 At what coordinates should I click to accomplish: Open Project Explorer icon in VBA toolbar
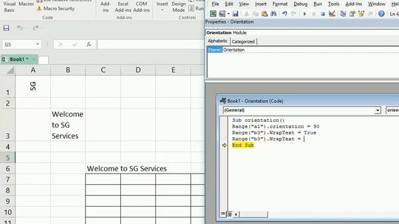tap(343, 14)
